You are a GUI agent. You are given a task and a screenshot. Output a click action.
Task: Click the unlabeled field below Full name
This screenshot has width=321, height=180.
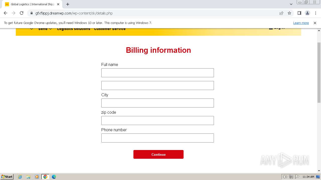(x=157, y=85)
